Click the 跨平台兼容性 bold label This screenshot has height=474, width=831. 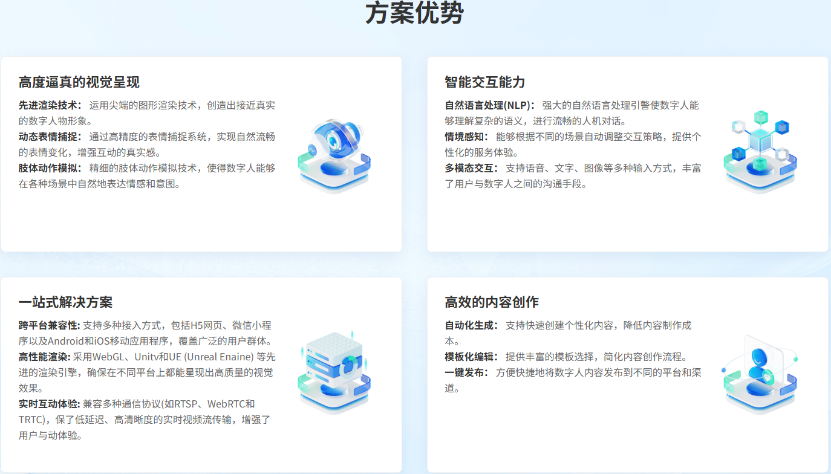(49, 325)
